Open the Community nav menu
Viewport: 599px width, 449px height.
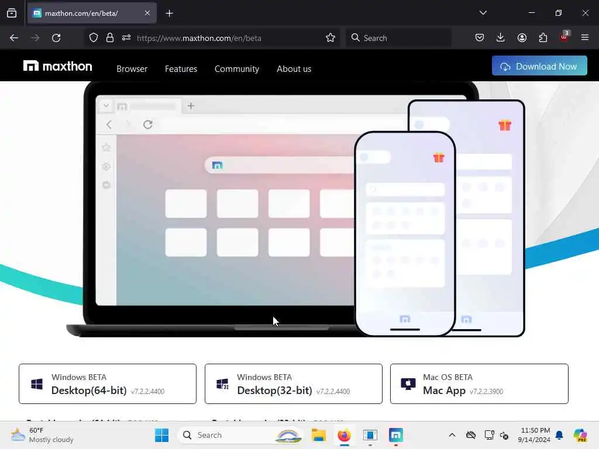237,69
